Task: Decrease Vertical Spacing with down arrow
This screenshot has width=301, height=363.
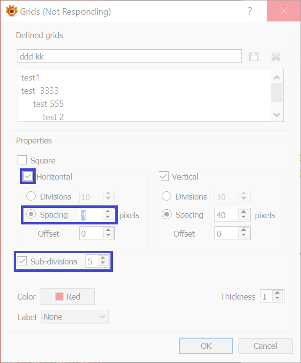Action: [243, 218]
